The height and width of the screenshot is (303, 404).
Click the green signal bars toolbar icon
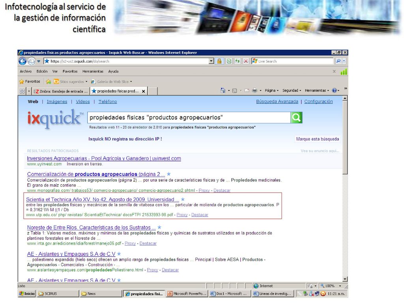coord(344,72)
